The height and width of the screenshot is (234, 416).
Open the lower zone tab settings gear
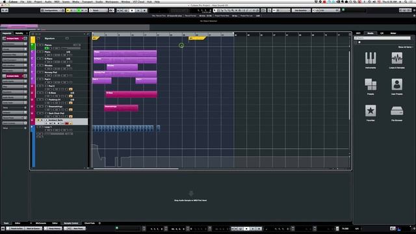tap(99, 223)
